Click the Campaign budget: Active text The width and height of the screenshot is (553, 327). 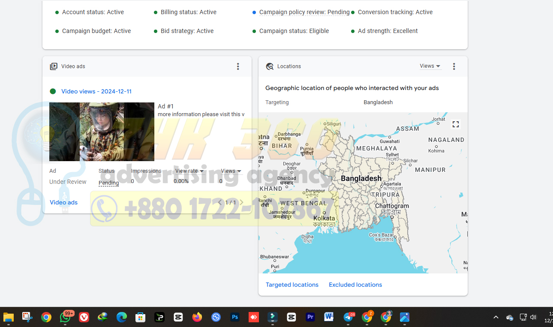click(96, 31)
